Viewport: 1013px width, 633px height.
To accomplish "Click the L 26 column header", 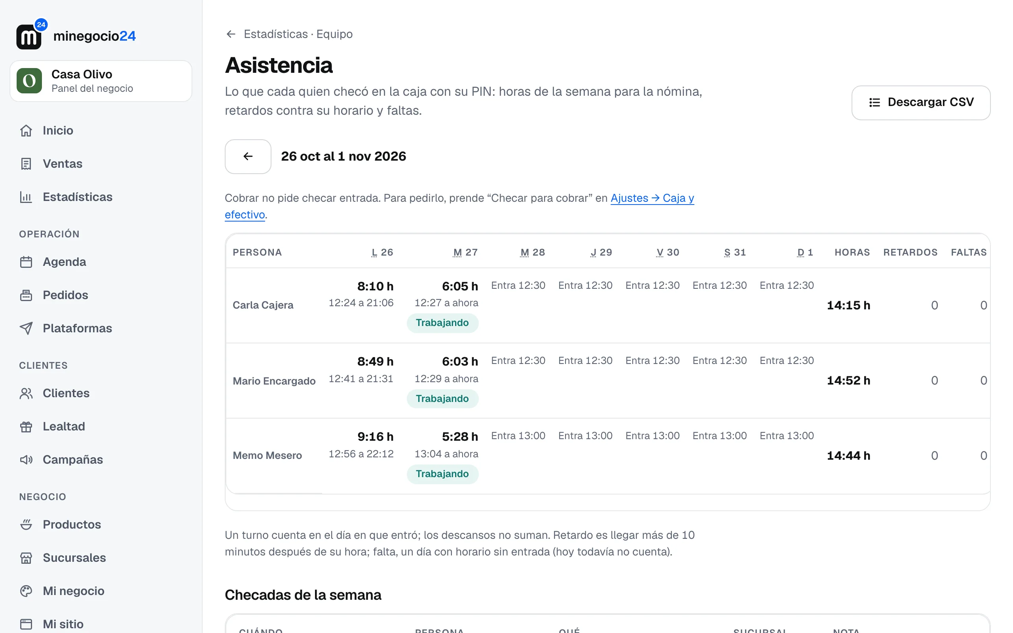I will tap(382, 252).
